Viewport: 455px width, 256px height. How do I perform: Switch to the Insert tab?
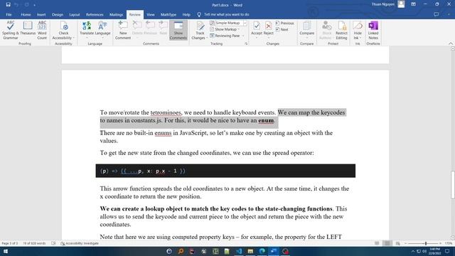(41, 14)
